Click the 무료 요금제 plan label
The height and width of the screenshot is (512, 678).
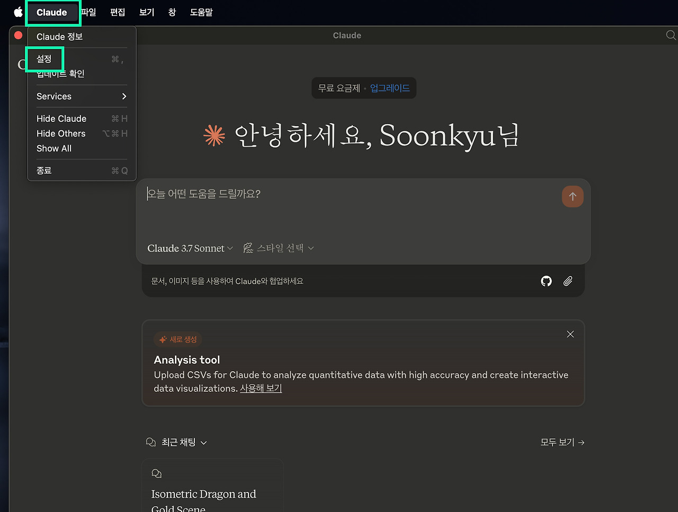click(x=339, y=88)
